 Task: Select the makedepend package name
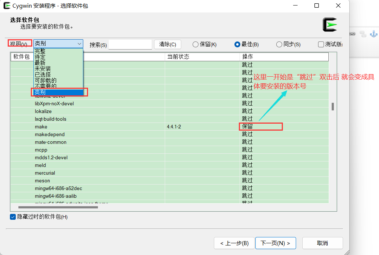click(50, 135)
